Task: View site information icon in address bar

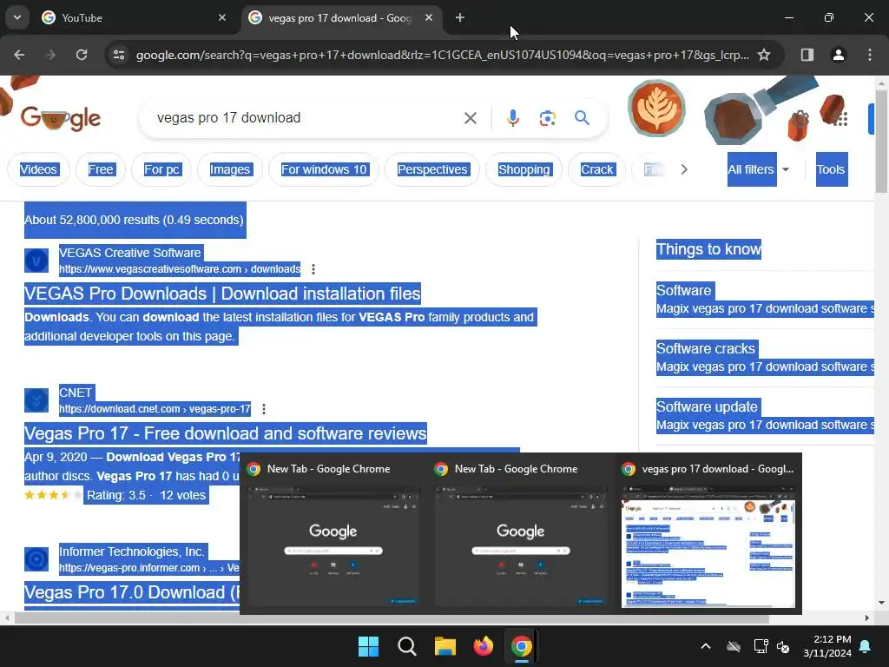Action: pos(119,55)
